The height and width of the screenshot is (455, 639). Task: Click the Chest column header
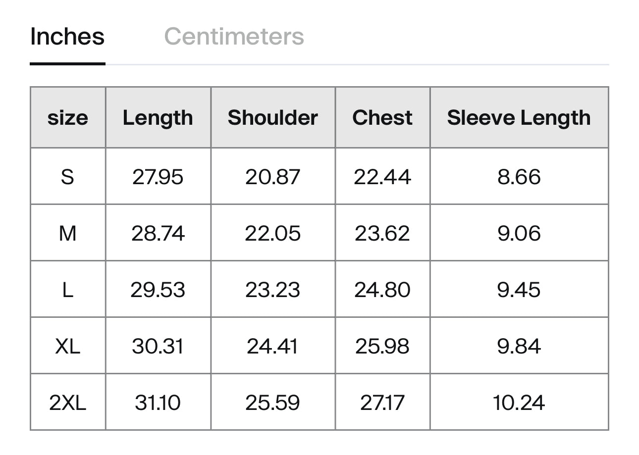pos(382,118)
